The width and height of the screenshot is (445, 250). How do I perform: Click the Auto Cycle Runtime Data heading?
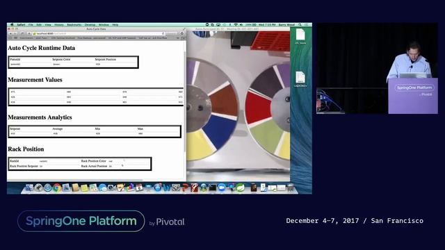pos(42,48)
